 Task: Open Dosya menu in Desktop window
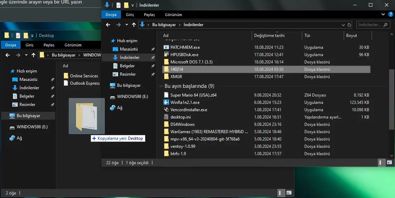click(x=10, y=45)
